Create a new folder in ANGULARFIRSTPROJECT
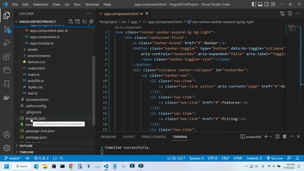The width and height of the screenshot is (304, 171). [x=77, y=21]
